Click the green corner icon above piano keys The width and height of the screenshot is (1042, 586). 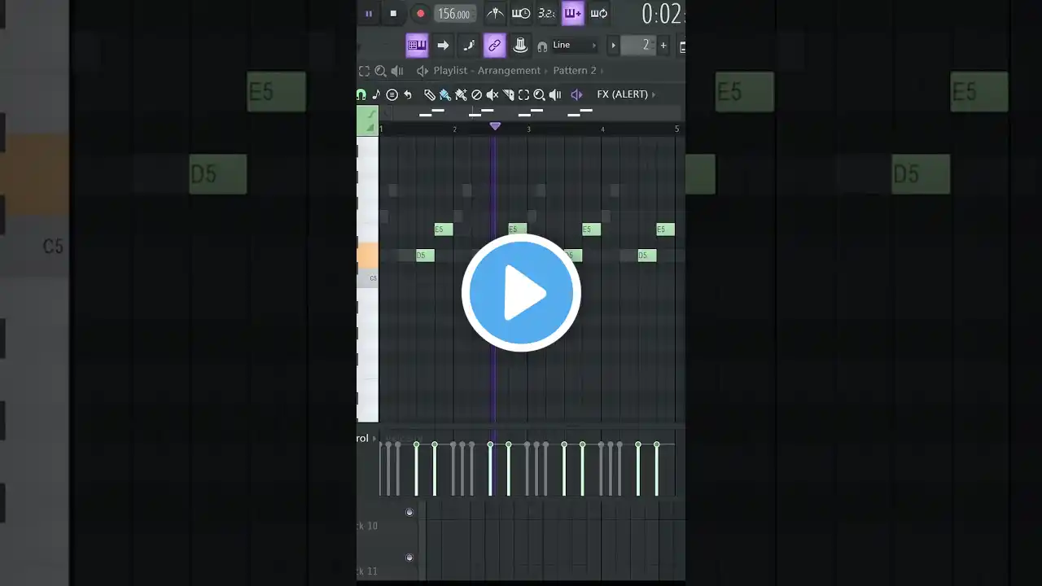[x=367, y=120]
